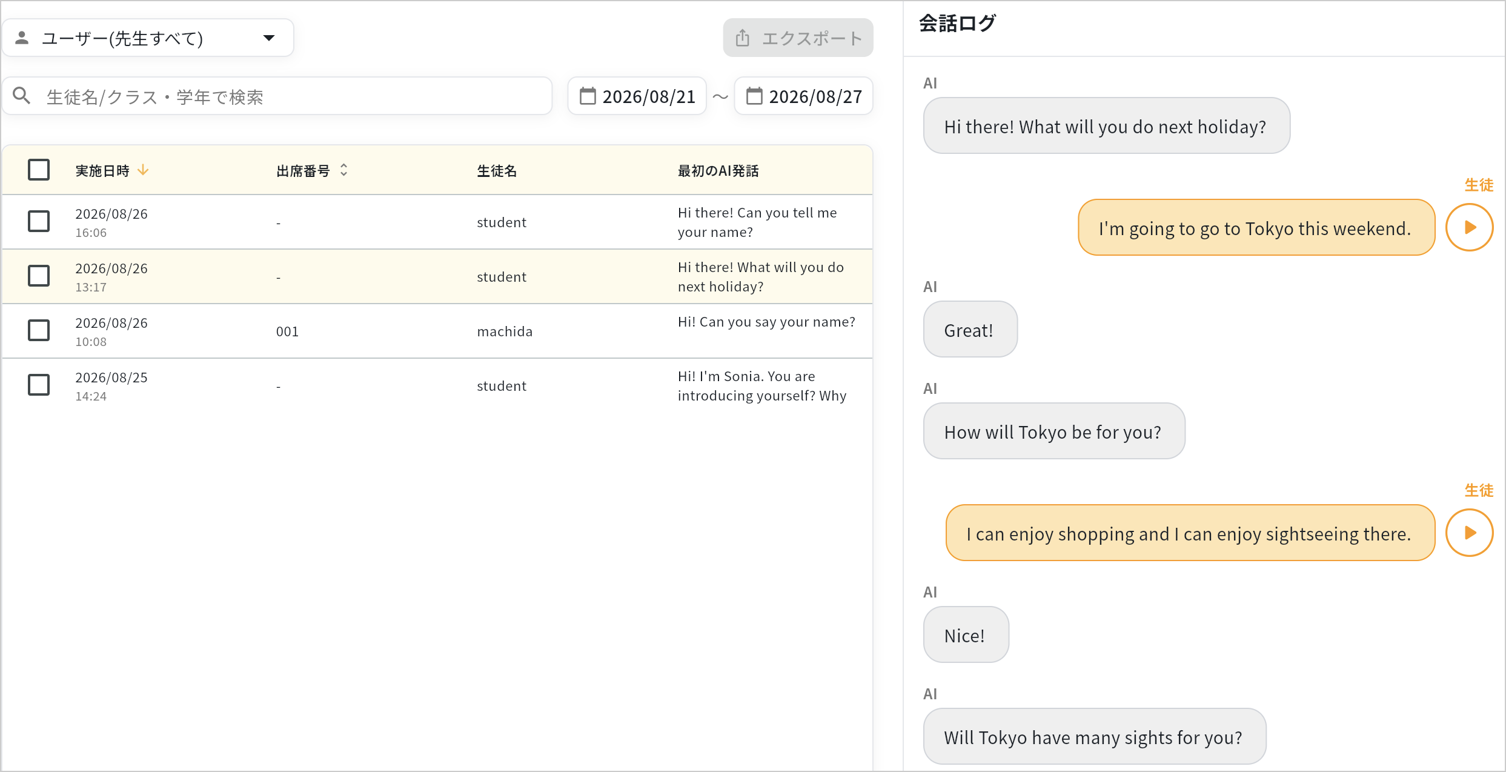1506x772 pixels.
Task: Toggle the 出席番号 sort arrows
Action: click(x=343, y=170)
